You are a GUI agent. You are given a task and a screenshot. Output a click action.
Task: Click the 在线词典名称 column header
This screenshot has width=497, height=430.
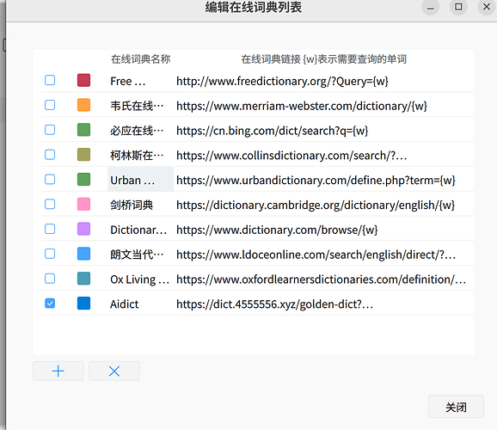(141, 59)
